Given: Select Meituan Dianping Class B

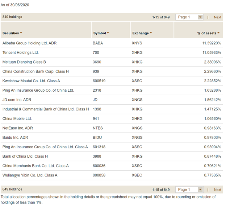Looking at the screenshot, I should [24, 62].
